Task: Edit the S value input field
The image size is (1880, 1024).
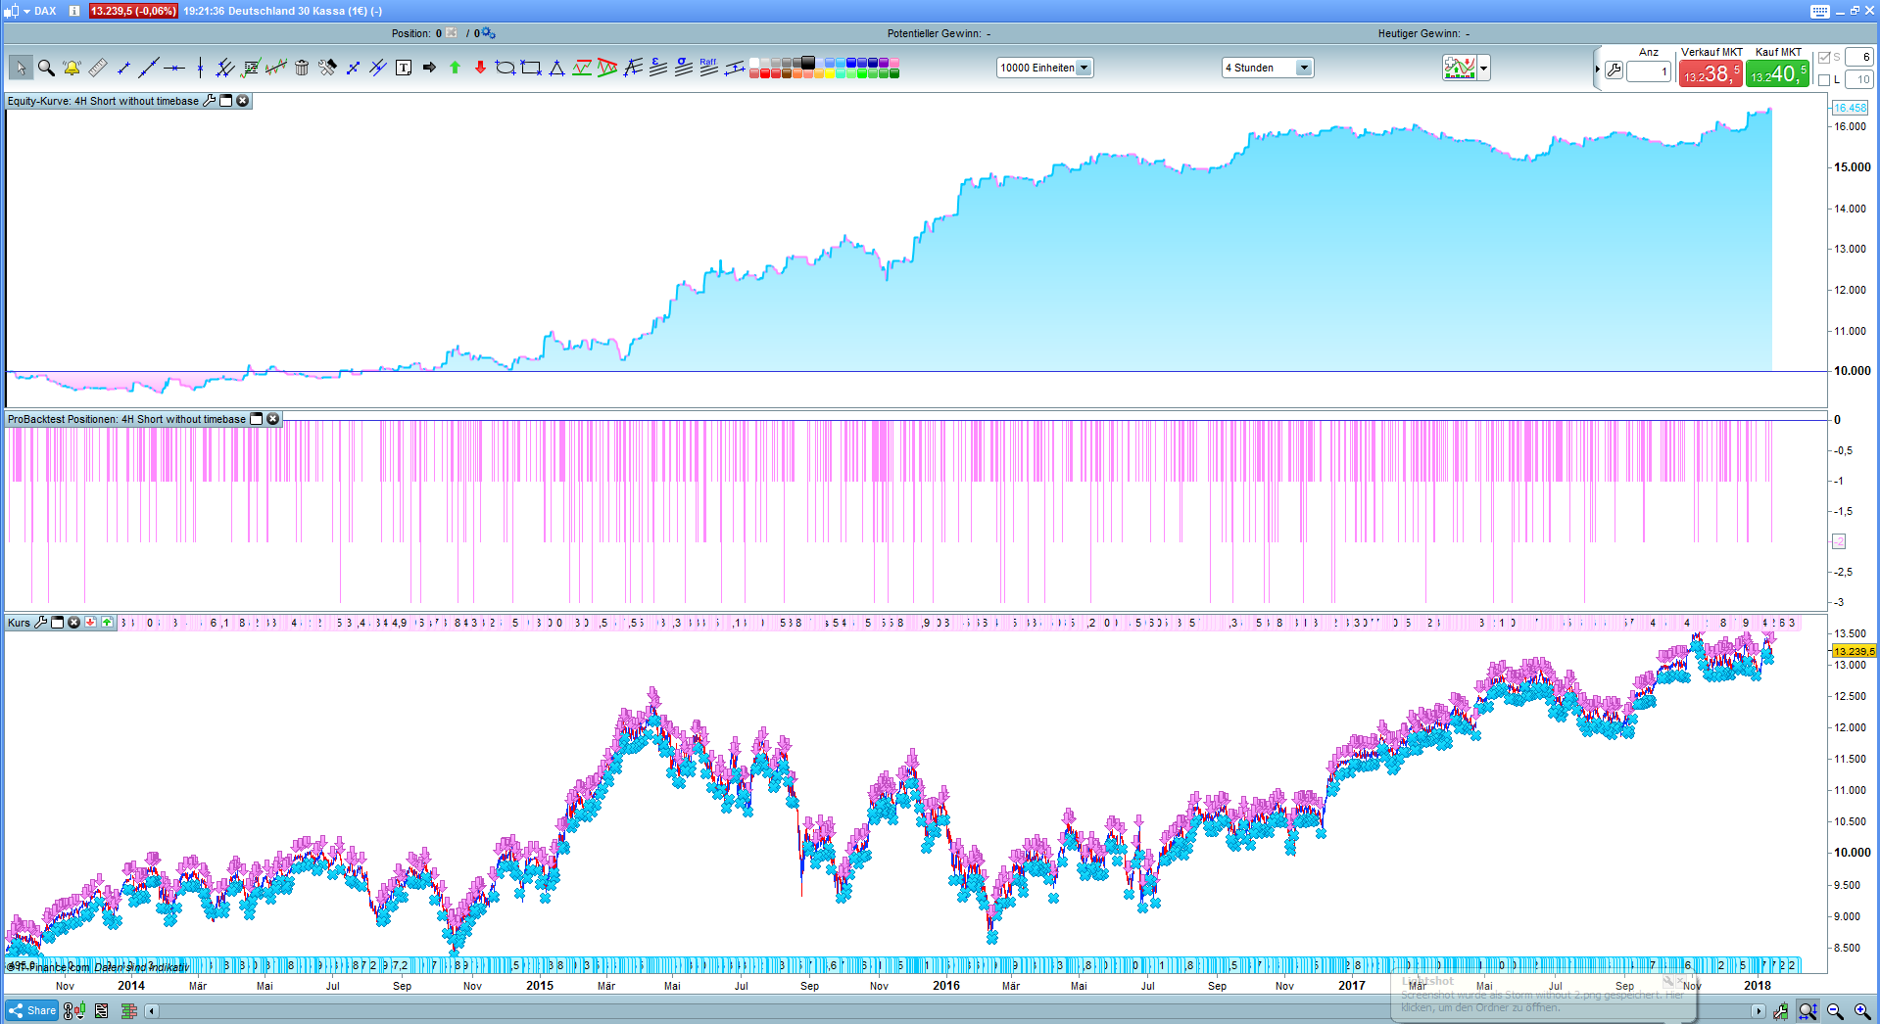Action: pos(1859,58)
